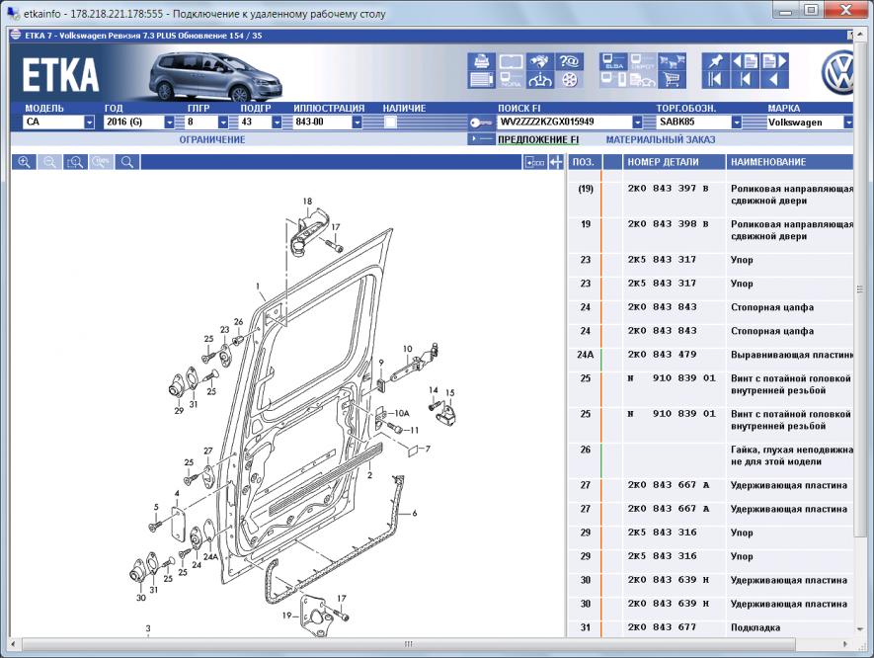Click the printer icon in the ETKA toolbar
The height and width of the screenshot is (658, 874).
coord(481,61)
